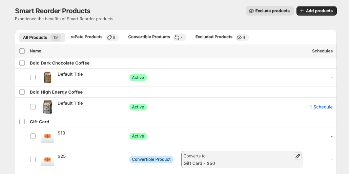Switch to the rePete Products tab

[x=95, y=37]
